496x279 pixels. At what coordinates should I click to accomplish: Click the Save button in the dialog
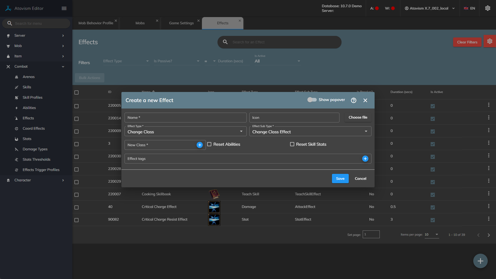point(340,179)
